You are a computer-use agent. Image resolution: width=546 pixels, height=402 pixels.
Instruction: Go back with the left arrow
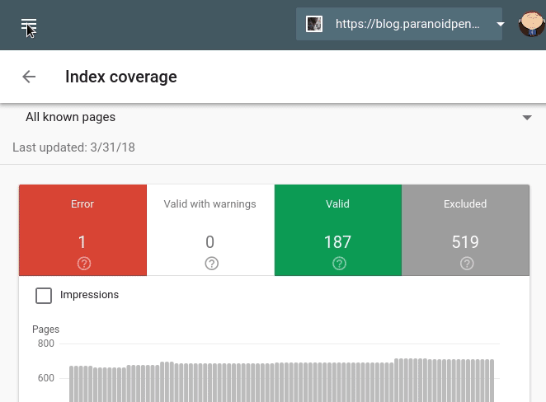click(x=29, y=77)
